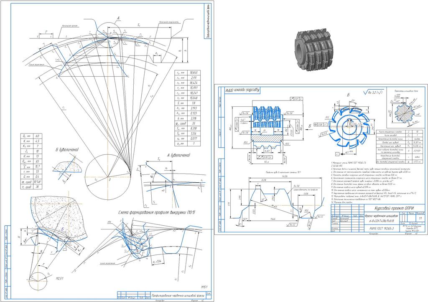The width and height of the screenshot is (428, 302).
Task: Click the "М2,5:1" scale label
Action: coord(59,279)
